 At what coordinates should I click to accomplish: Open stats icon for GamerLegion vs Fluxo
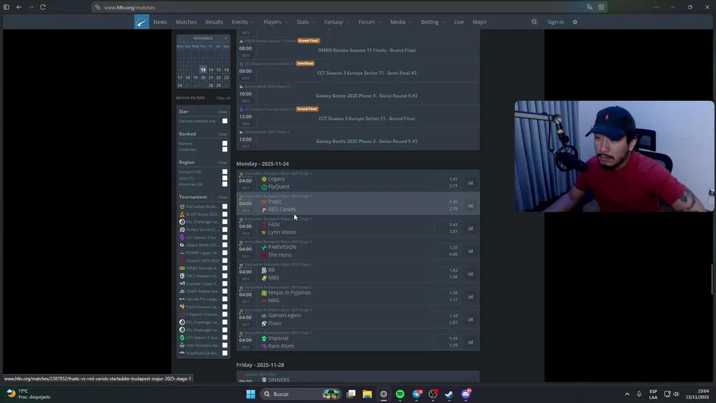470,319
